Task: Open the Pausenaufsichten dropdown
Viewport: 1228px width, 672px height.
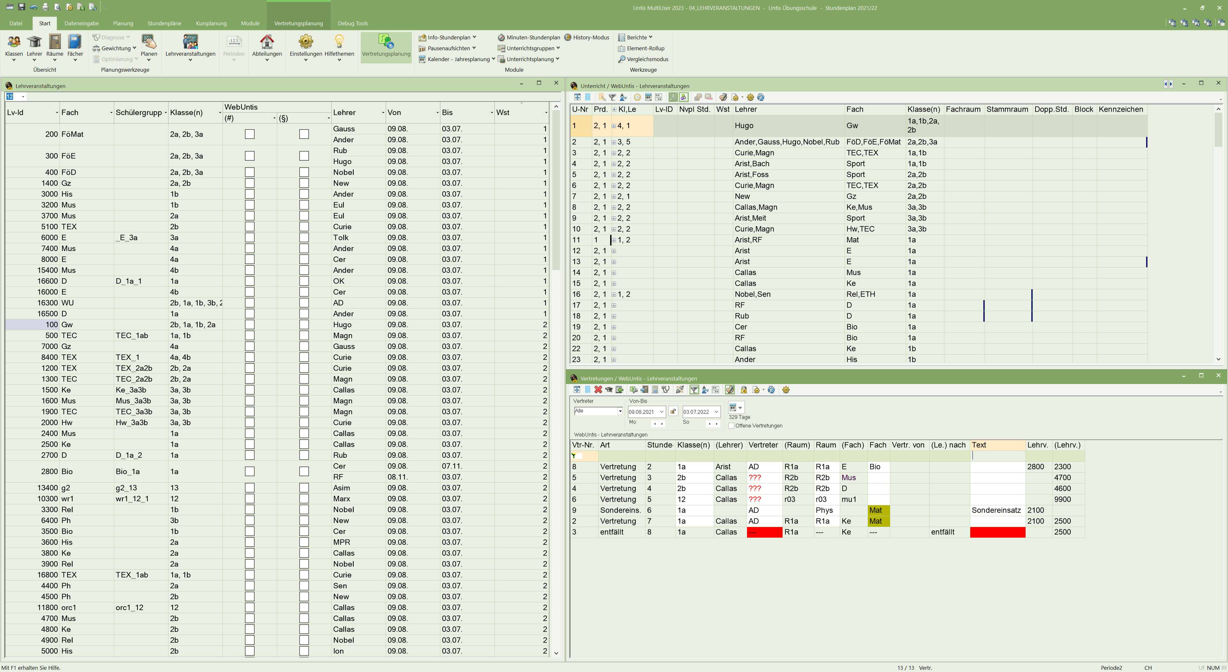Action: click(448, 48)
